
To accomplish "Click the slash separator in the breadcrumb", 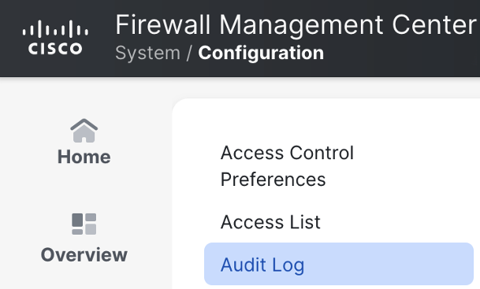I will pos(189,54).
